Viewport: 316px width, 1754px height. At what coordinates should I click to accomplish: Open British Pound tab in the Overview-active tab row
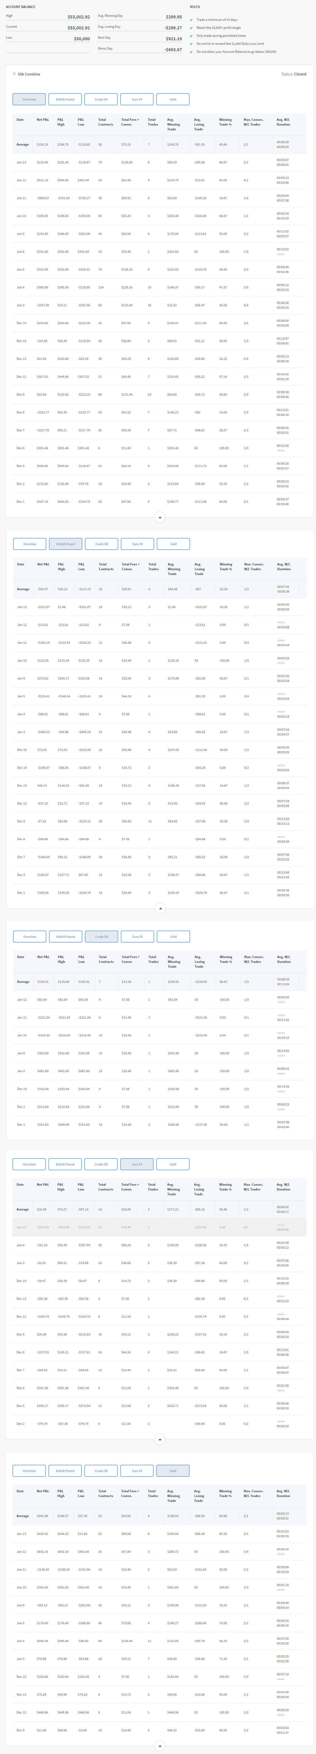tap(65, 99)
